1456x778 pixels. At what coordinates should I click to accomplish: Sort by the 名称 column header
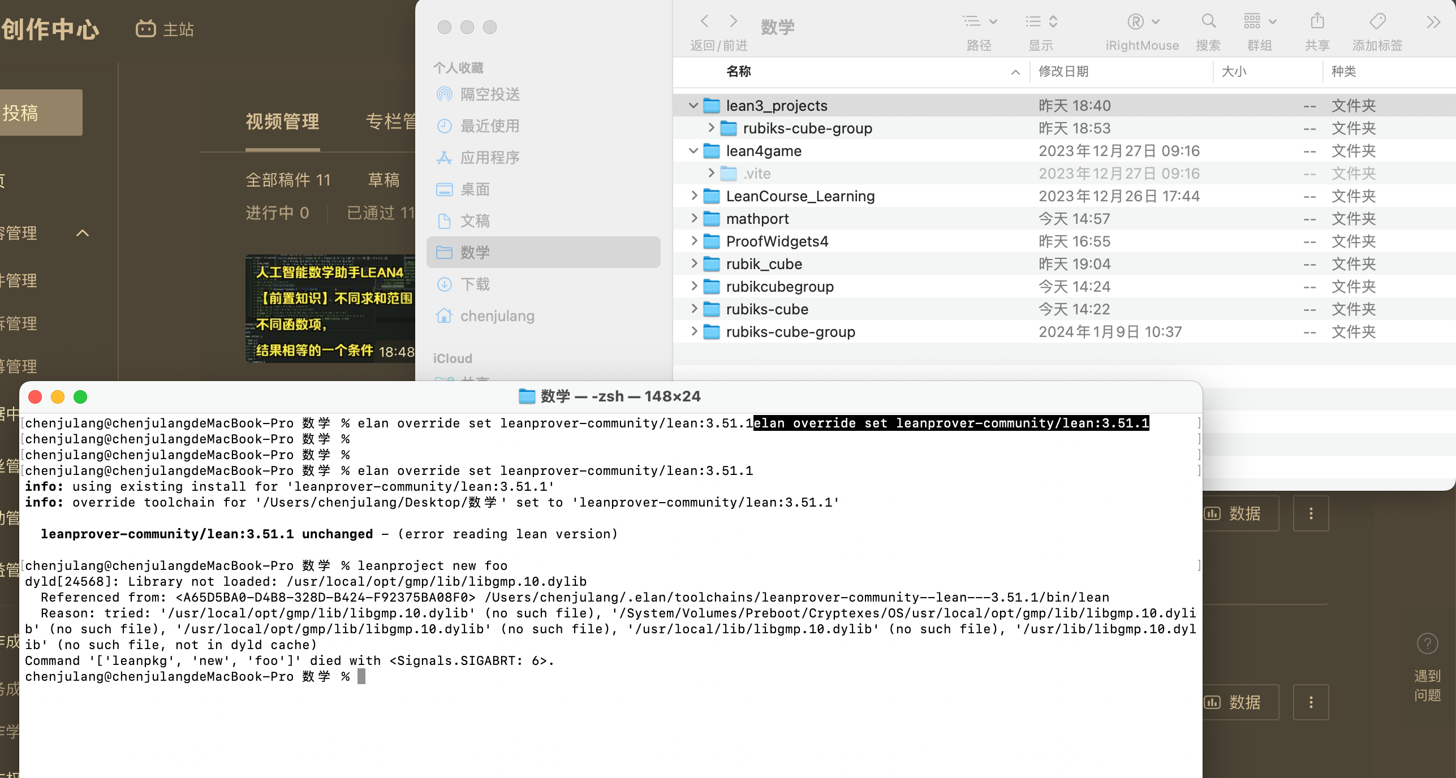coord(738,71)
